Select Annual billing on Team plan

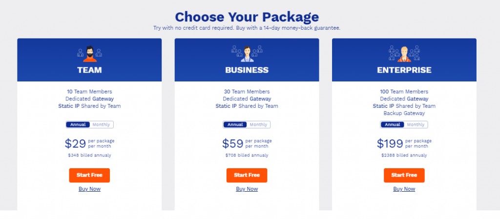78,124
